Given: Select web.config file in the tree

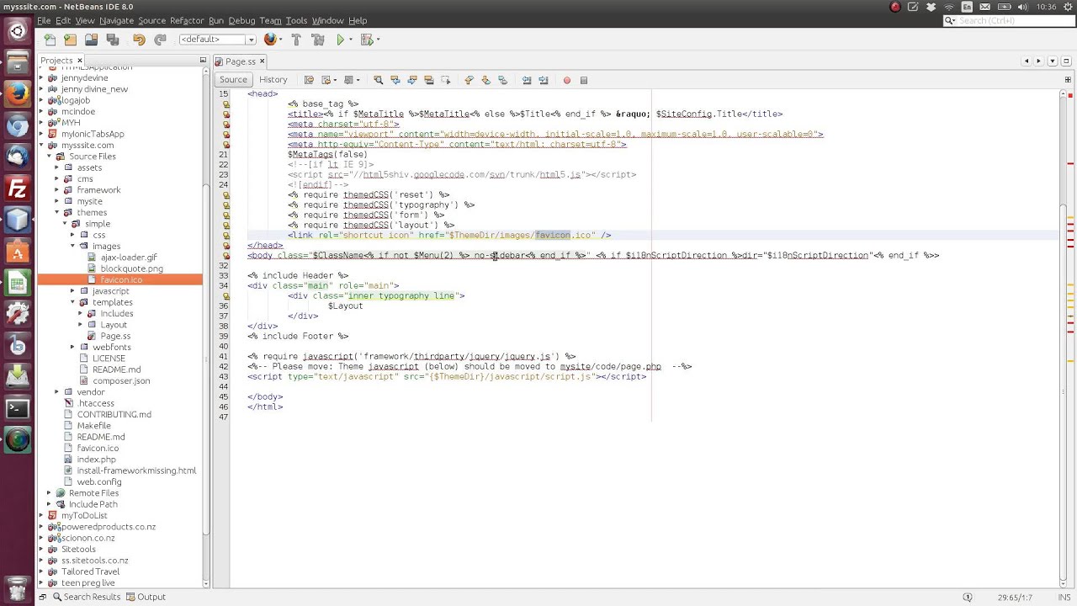Looking at the screenshot, I should pyautogui.click(x=98, y=481).
